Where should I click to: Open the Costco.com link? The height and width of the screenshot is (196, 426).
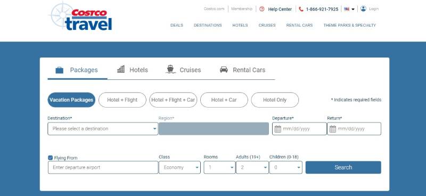pos(215,9)
